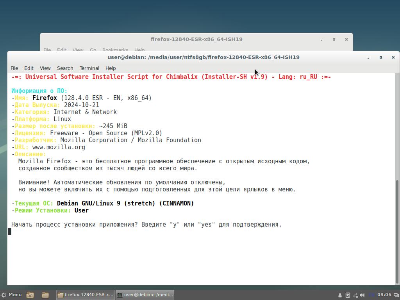Click 'Debian GNU/Linux 9 (stretch) (CINNAMON)' text
The width and height of the screenshot is (400, 300).
[125, 203]
